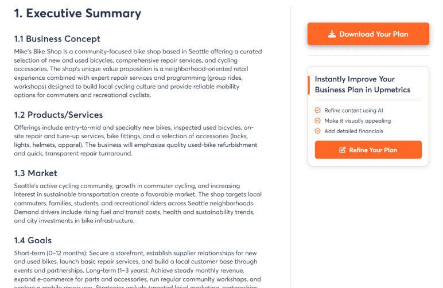Click the pencil edit icon on Refine button

343,150
